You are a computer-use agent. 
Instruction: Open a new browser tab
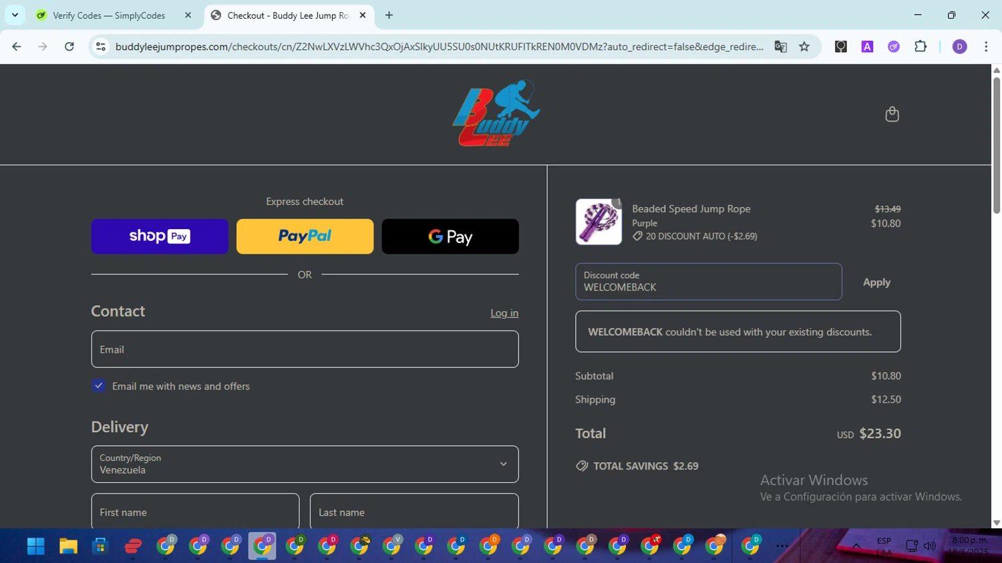[389, 15]
